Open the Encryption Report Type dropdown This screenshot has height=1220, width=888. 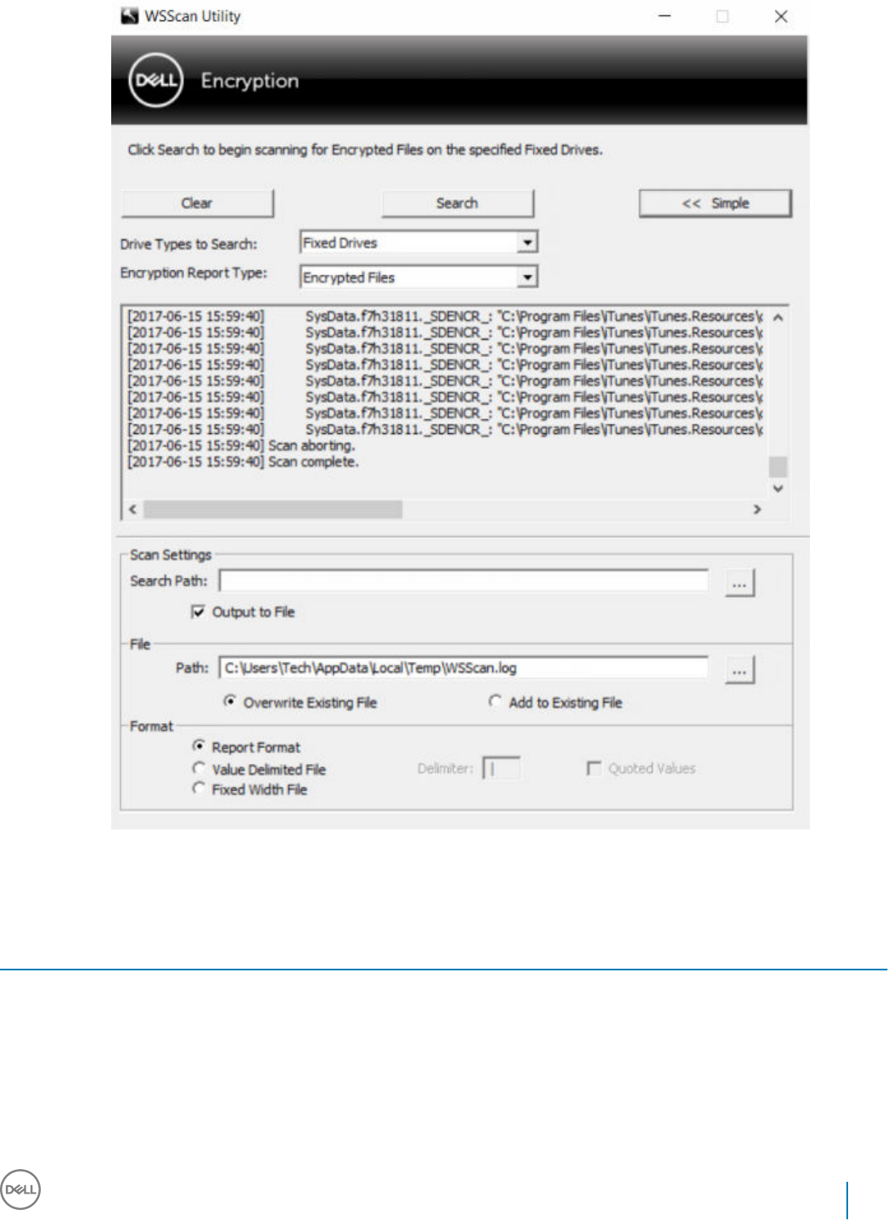point(527,278)
